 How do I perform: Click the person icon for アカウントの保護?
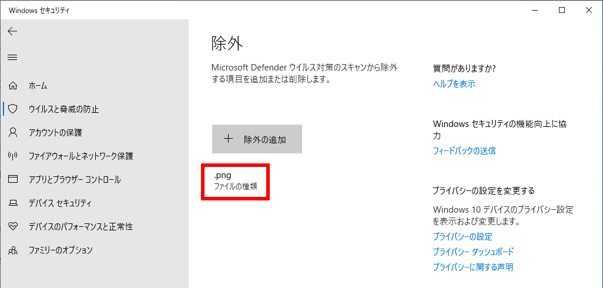pyautogui.click(x=13, y=133)
